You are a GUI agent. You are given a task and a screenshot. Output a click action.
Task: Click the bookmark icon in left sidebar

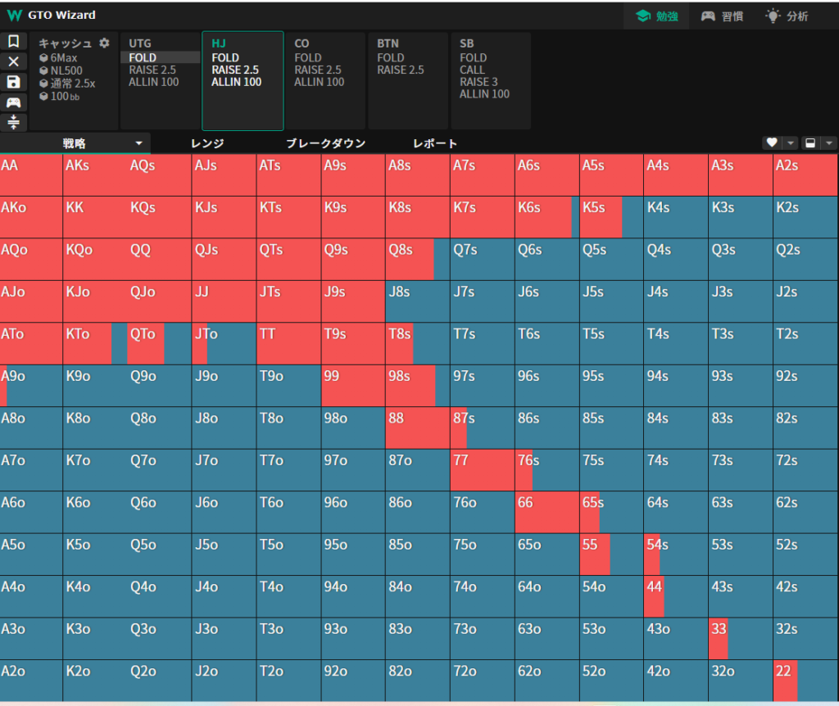point(13,42)
